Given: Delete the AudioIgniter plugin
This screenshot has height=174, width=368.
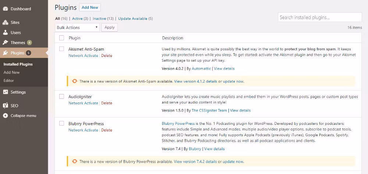Looking at the screenshot, I should (107, 103).
